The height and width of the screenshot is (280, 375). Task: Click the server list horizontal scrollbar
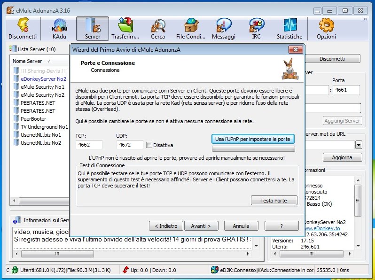(40, 201)
